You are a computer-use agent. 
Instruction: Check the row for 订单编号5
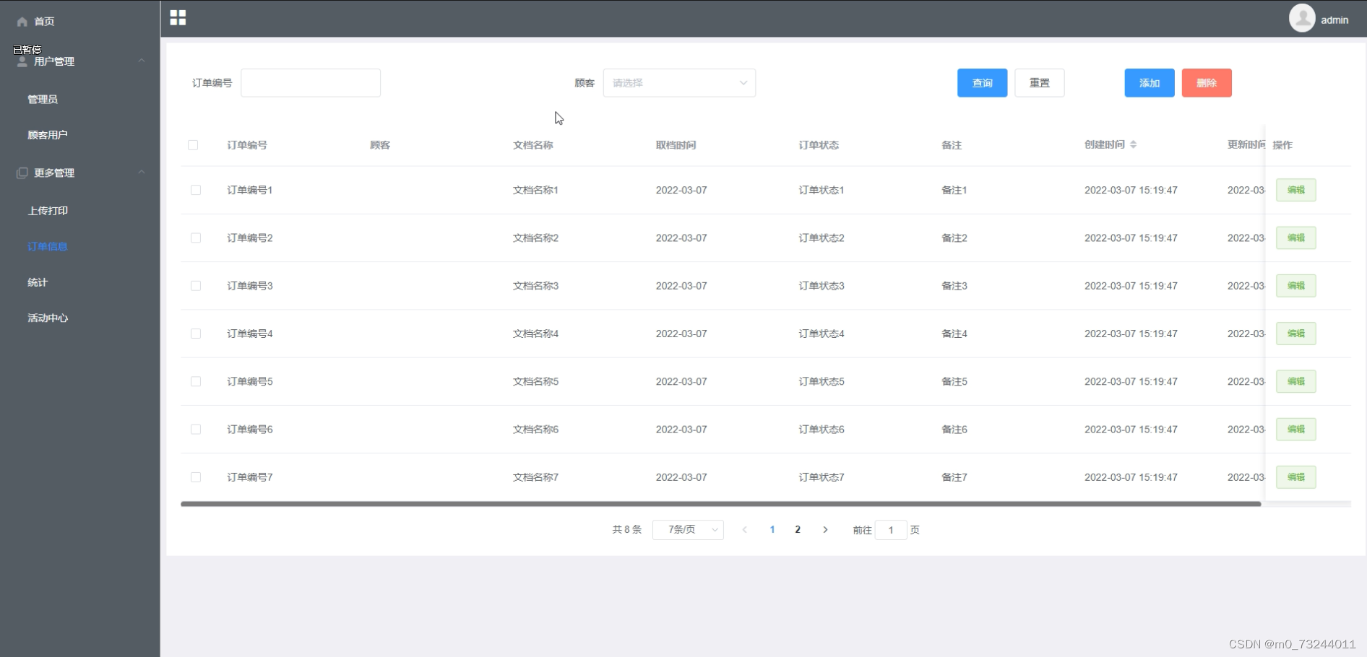pyautogui.click(x=196, y=381)
